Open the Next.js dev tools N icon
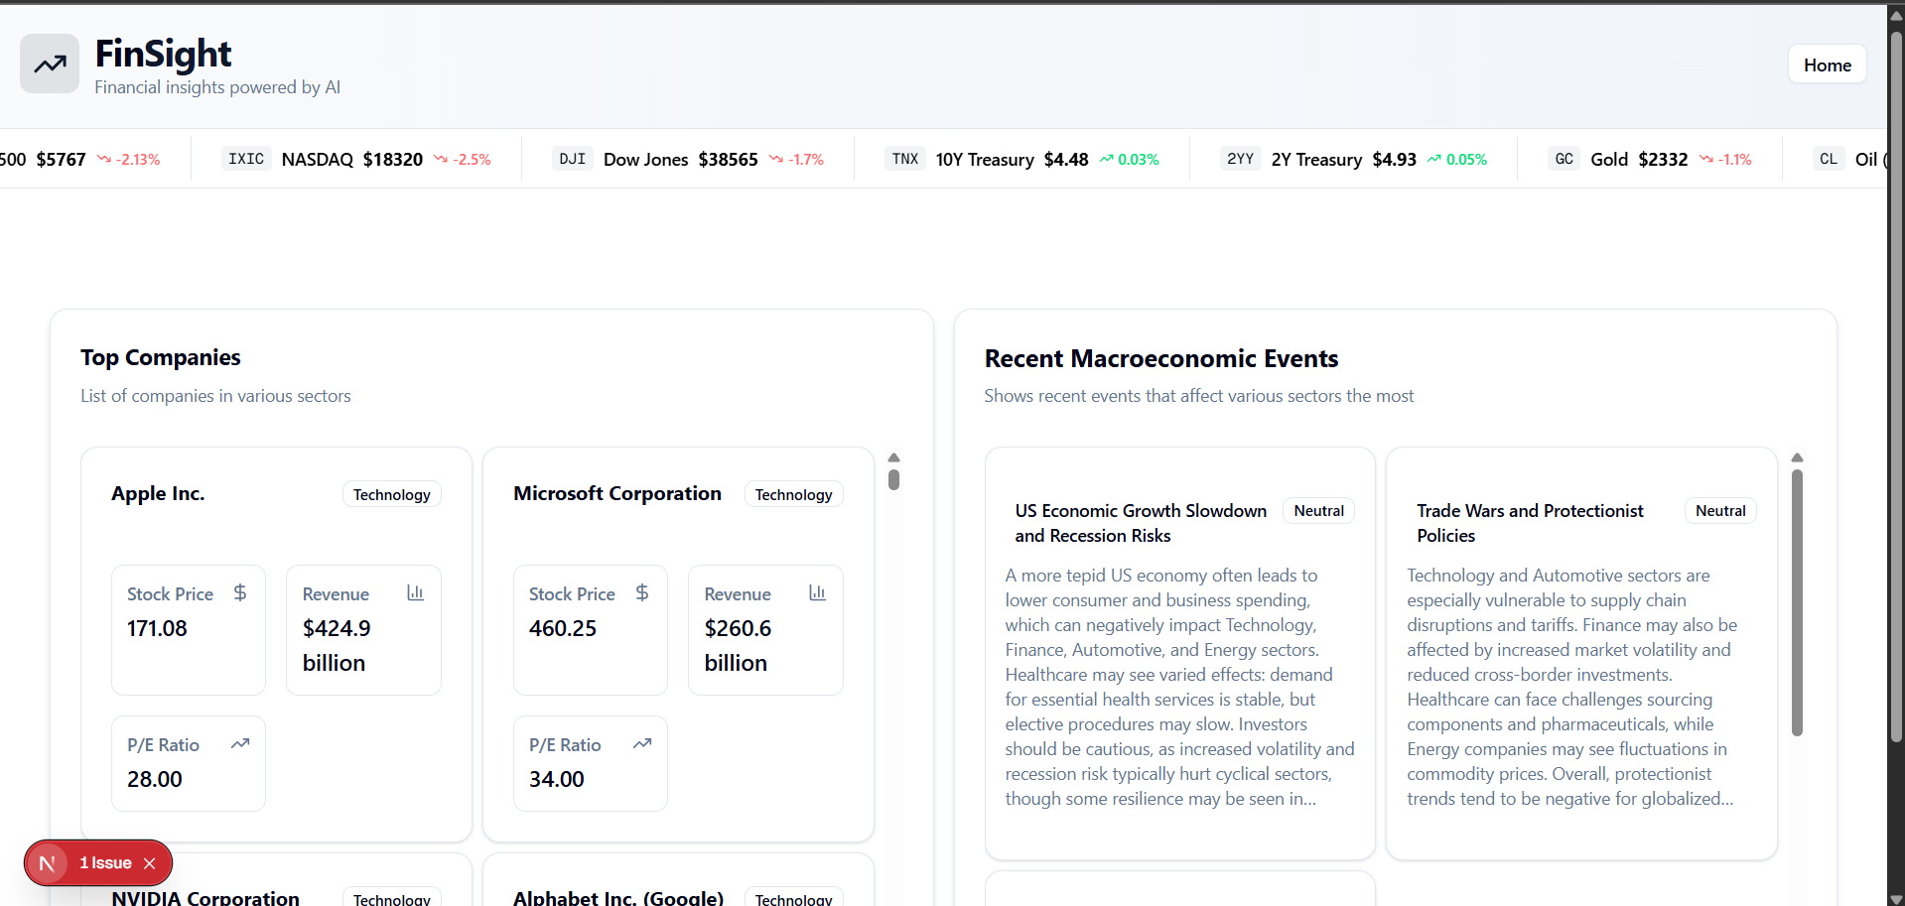The width and height of the screenshot is (1905, 906). (x=47, y=863)
